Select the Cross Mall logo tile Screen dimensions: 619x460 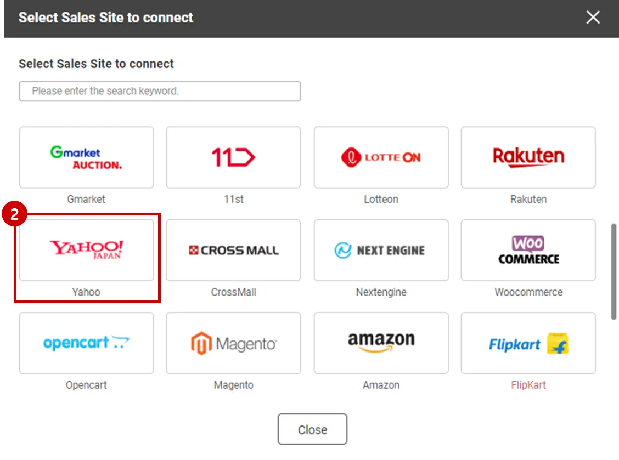[233, 250]
